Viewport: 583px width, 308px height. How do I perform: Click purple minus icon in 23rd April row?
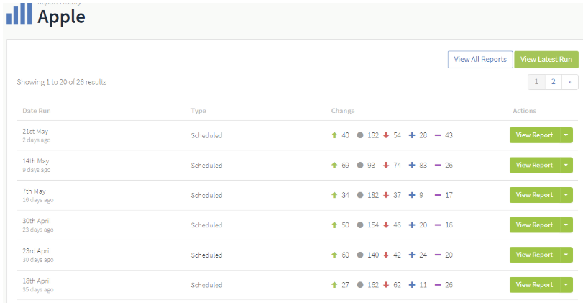coord(438,255)
